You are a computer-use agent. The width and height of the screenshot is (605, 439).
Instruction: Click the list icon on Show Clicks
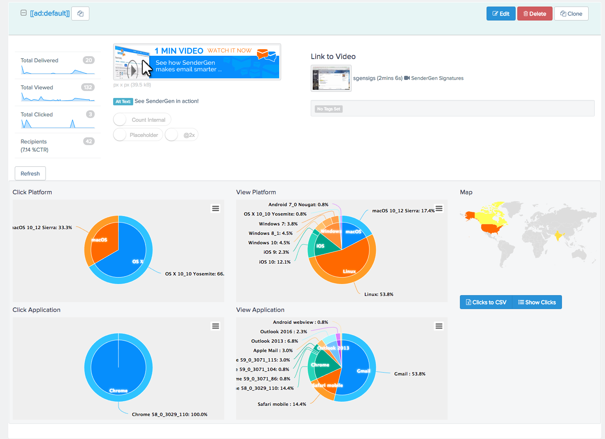click(x=520, y=302)
